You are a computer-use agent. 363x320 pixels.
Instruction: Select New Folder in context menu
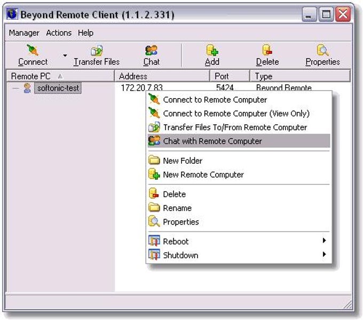click(239, 161)
